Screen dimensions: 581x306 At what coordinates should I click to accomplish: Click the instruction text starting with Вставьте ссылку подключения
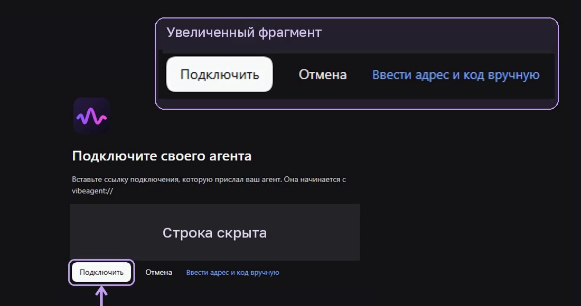[x=209, y=185]
